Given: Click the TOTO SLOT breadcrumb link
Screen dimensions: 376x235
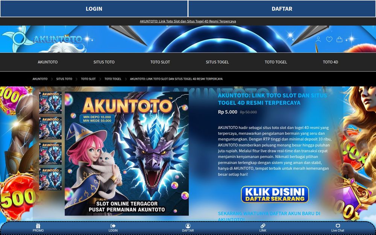Looking at the screenshot, I should tap(88, 79).
